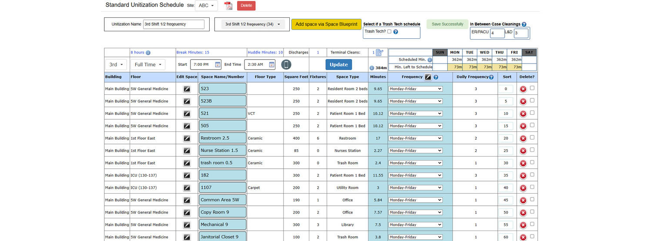The image size is (670, 241).
Task: Check delete box for row 523B
Action: click(532, 100)
